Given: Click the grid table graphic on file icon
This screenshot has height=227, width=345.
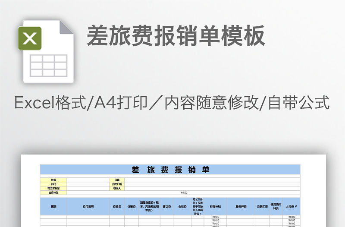Looking at the screenshot, I should pos(48,66).
